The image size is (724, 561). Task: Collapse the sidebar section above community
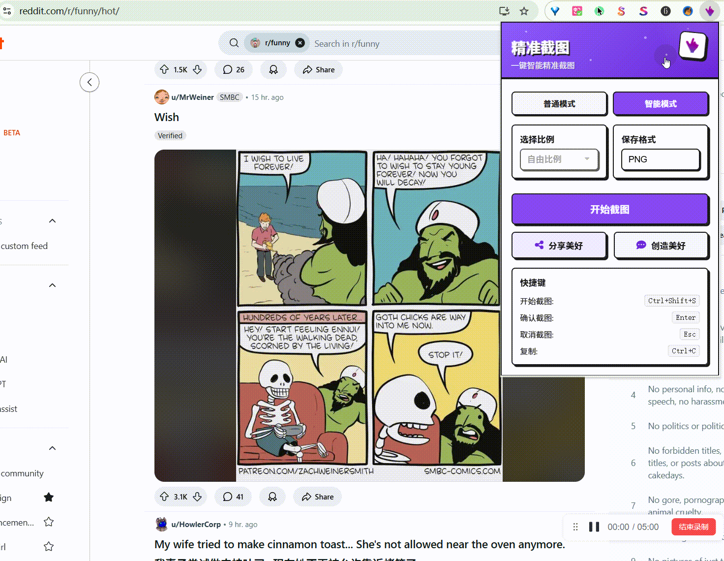[x=53, y=448]
